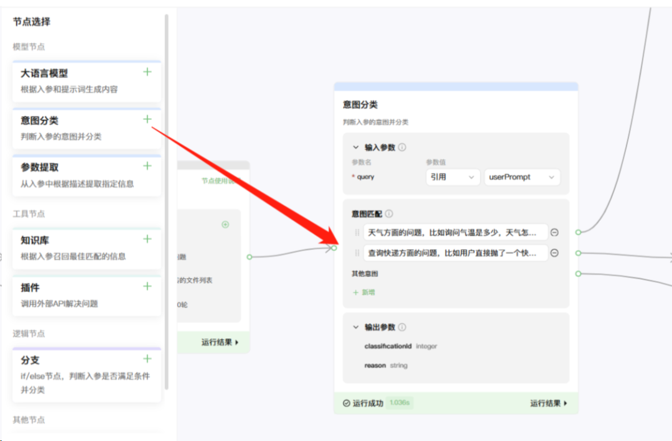Click the 节点选择 panel title
This screenshot has height=441, width=672.
[32, 22]
